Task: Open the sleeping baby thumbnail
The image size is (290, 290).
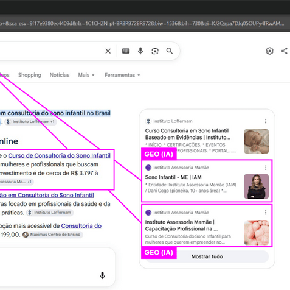Action: pyautogui.click(x=257, y=141)
